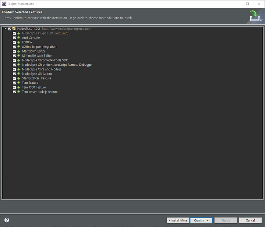Viewport: 265px width, 227px height.
Task: Click the green plus icon beside EditBox
Action: (x=19, y=42)
